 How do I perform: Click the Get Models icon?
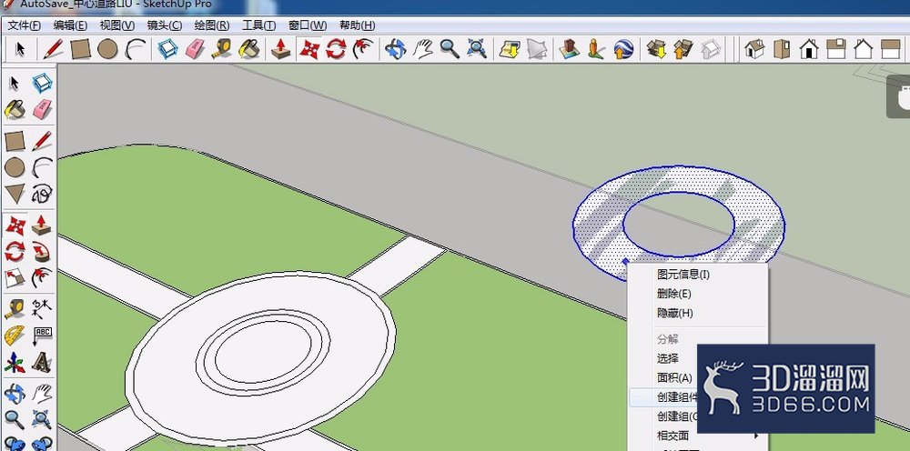point(657,49)
